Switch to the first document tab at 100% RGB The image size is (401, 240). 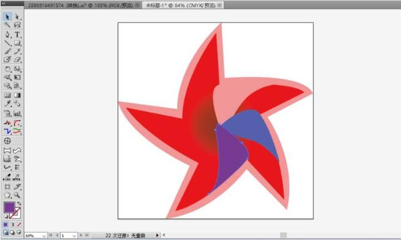click(x=80, y=5)
